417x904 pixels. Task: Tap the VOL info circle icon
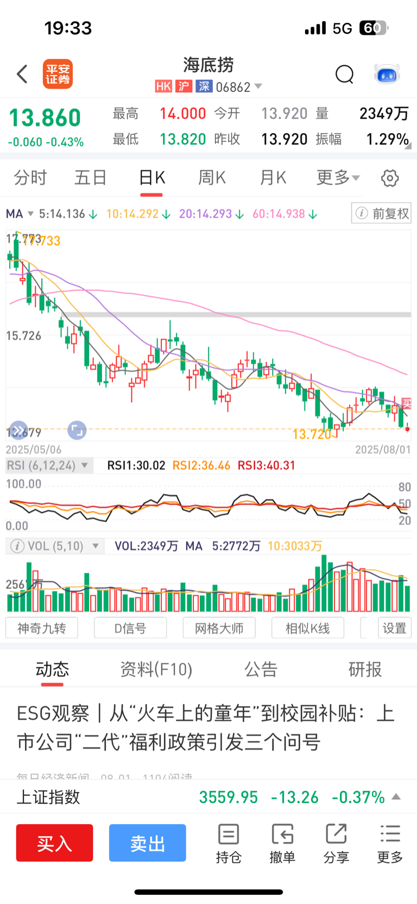(17, 546)
